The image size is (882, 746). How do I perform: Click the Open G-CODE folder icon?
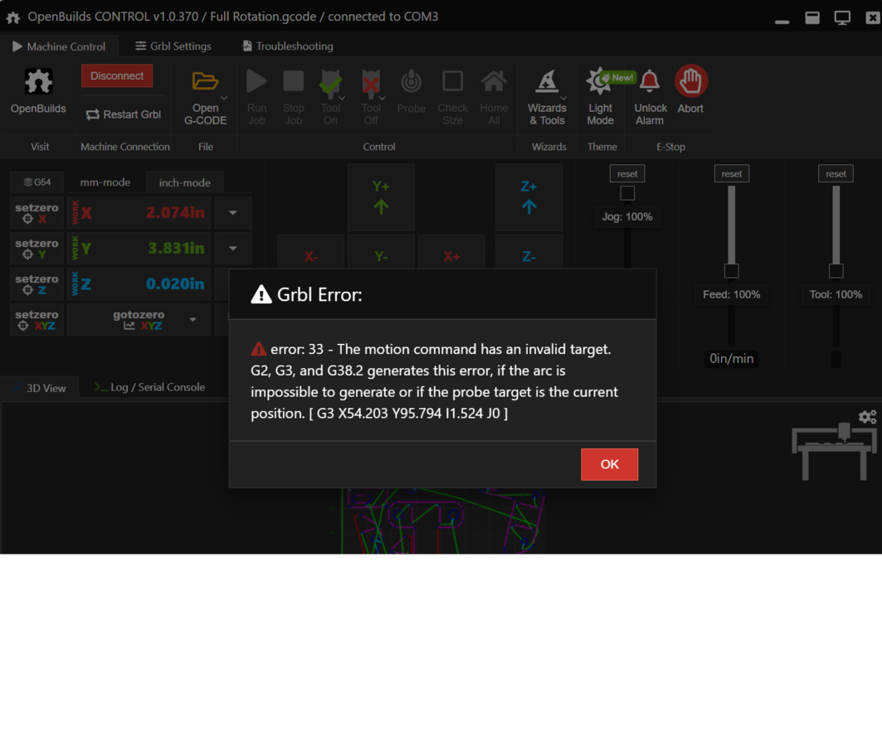click(x=205, y=81)
